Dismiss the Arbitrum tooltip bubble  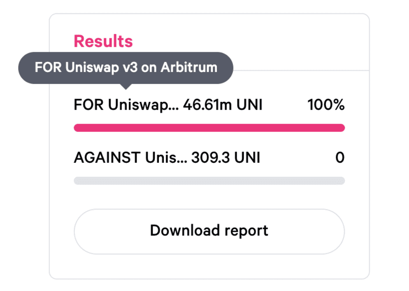point(125,67)
